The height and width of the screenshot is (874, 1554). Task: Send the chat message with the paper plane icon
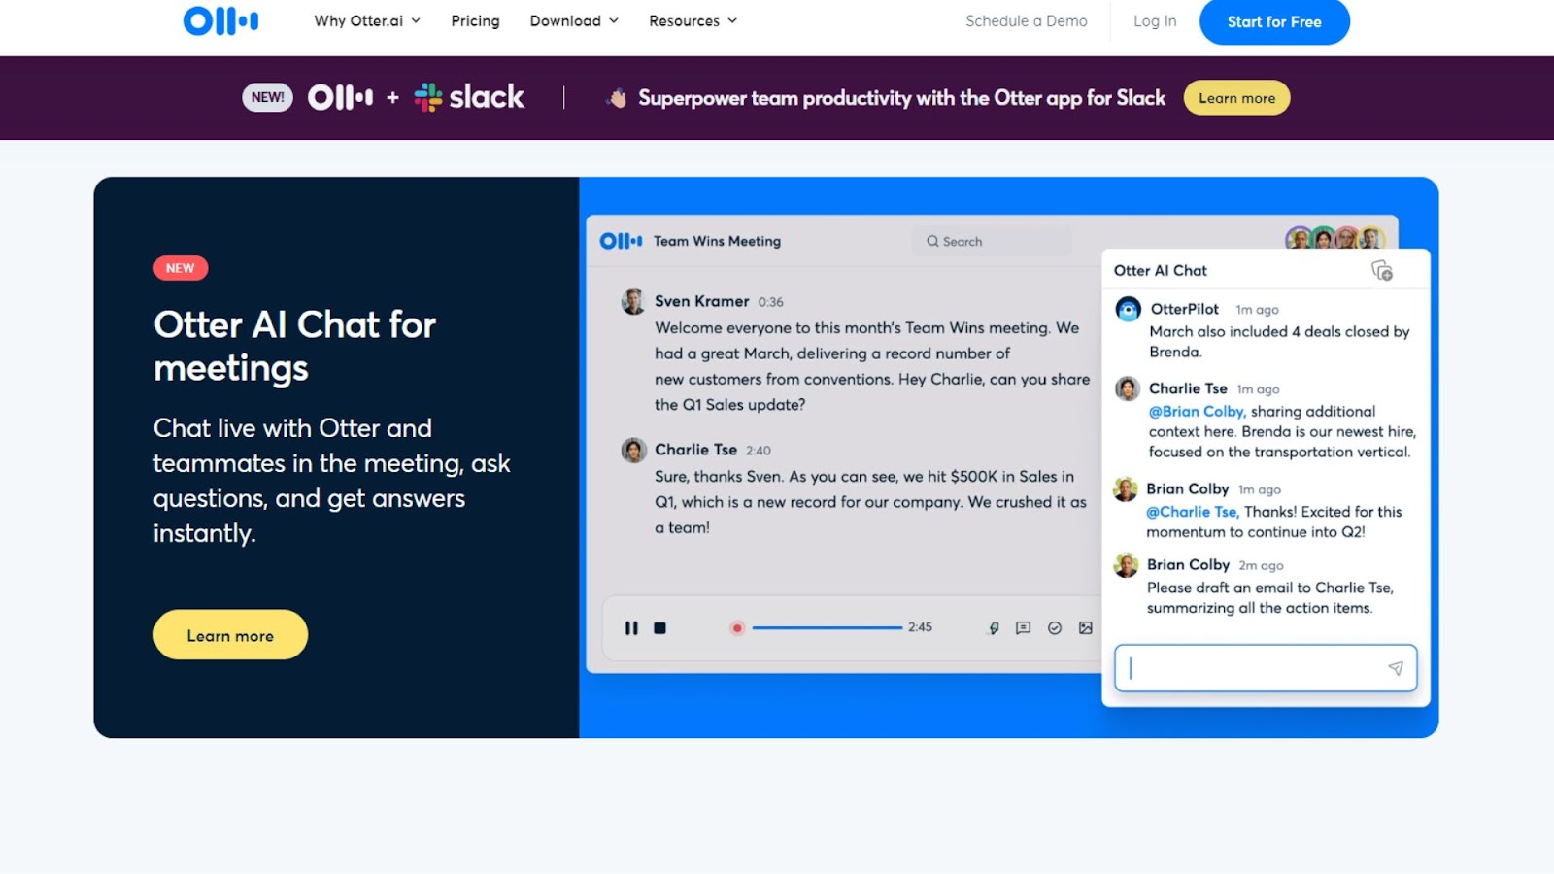pos(1396,668)
